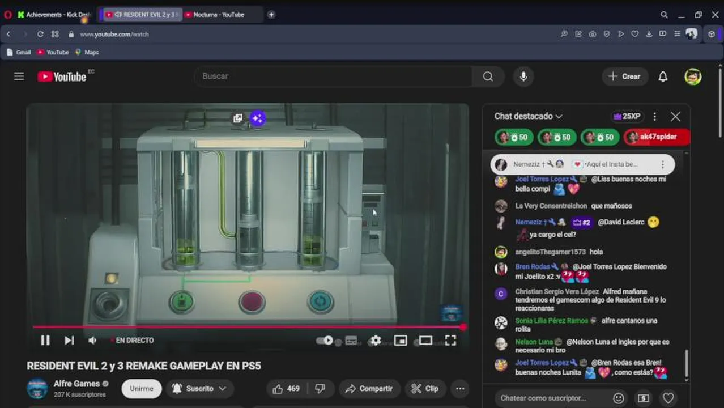Open YouTube notifications bell
The width and height of the screenshot is (724, 408).
tap(663, 76)
